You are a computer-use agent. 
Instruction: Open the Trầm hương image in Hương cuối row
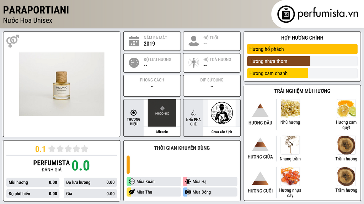346,176
